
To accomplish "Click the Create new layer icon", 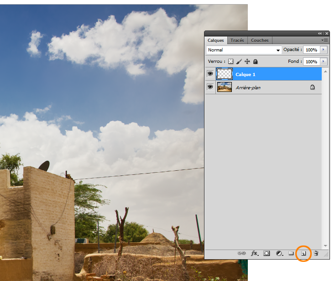I will (303, 253).
